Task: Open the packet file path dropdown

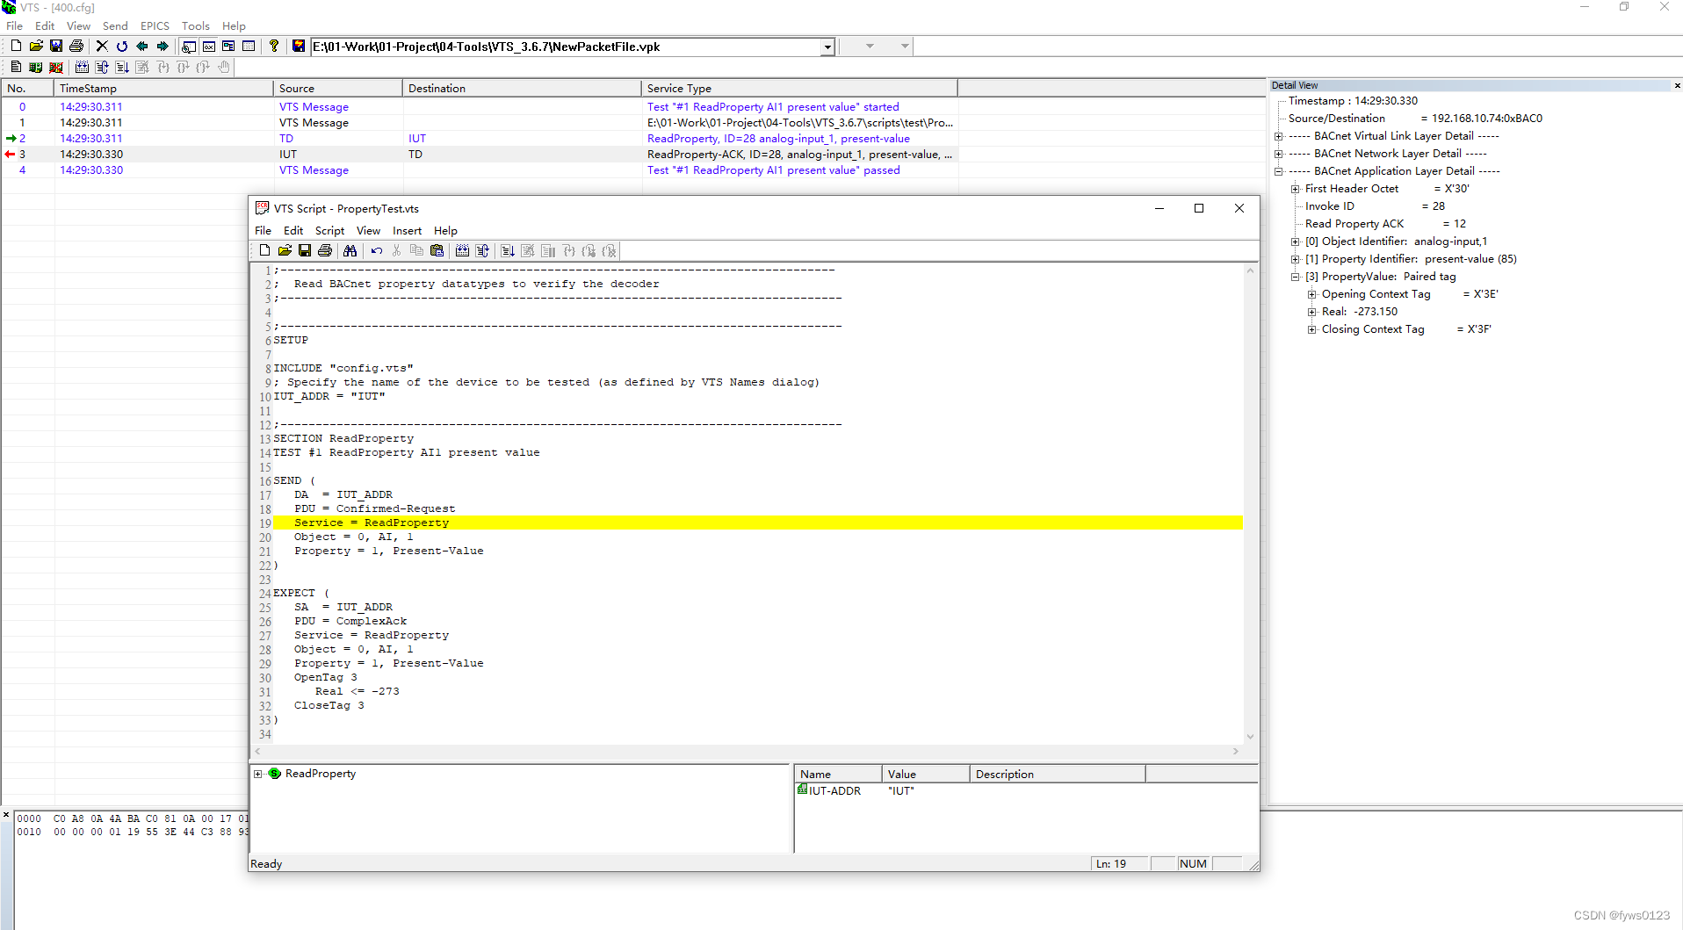Action: coord(827,47)
